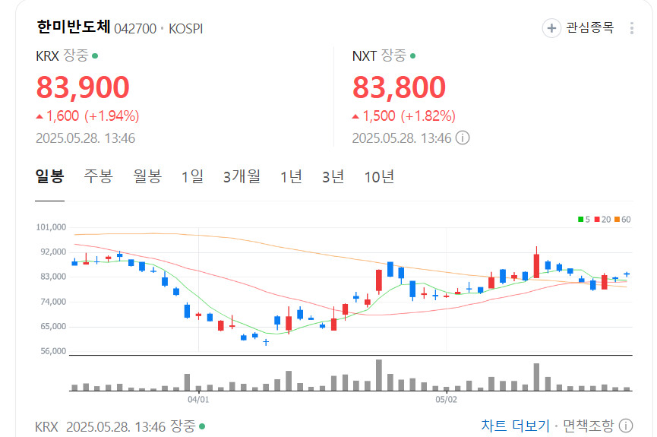Click the 83,000 price axis label

(53, 277)
